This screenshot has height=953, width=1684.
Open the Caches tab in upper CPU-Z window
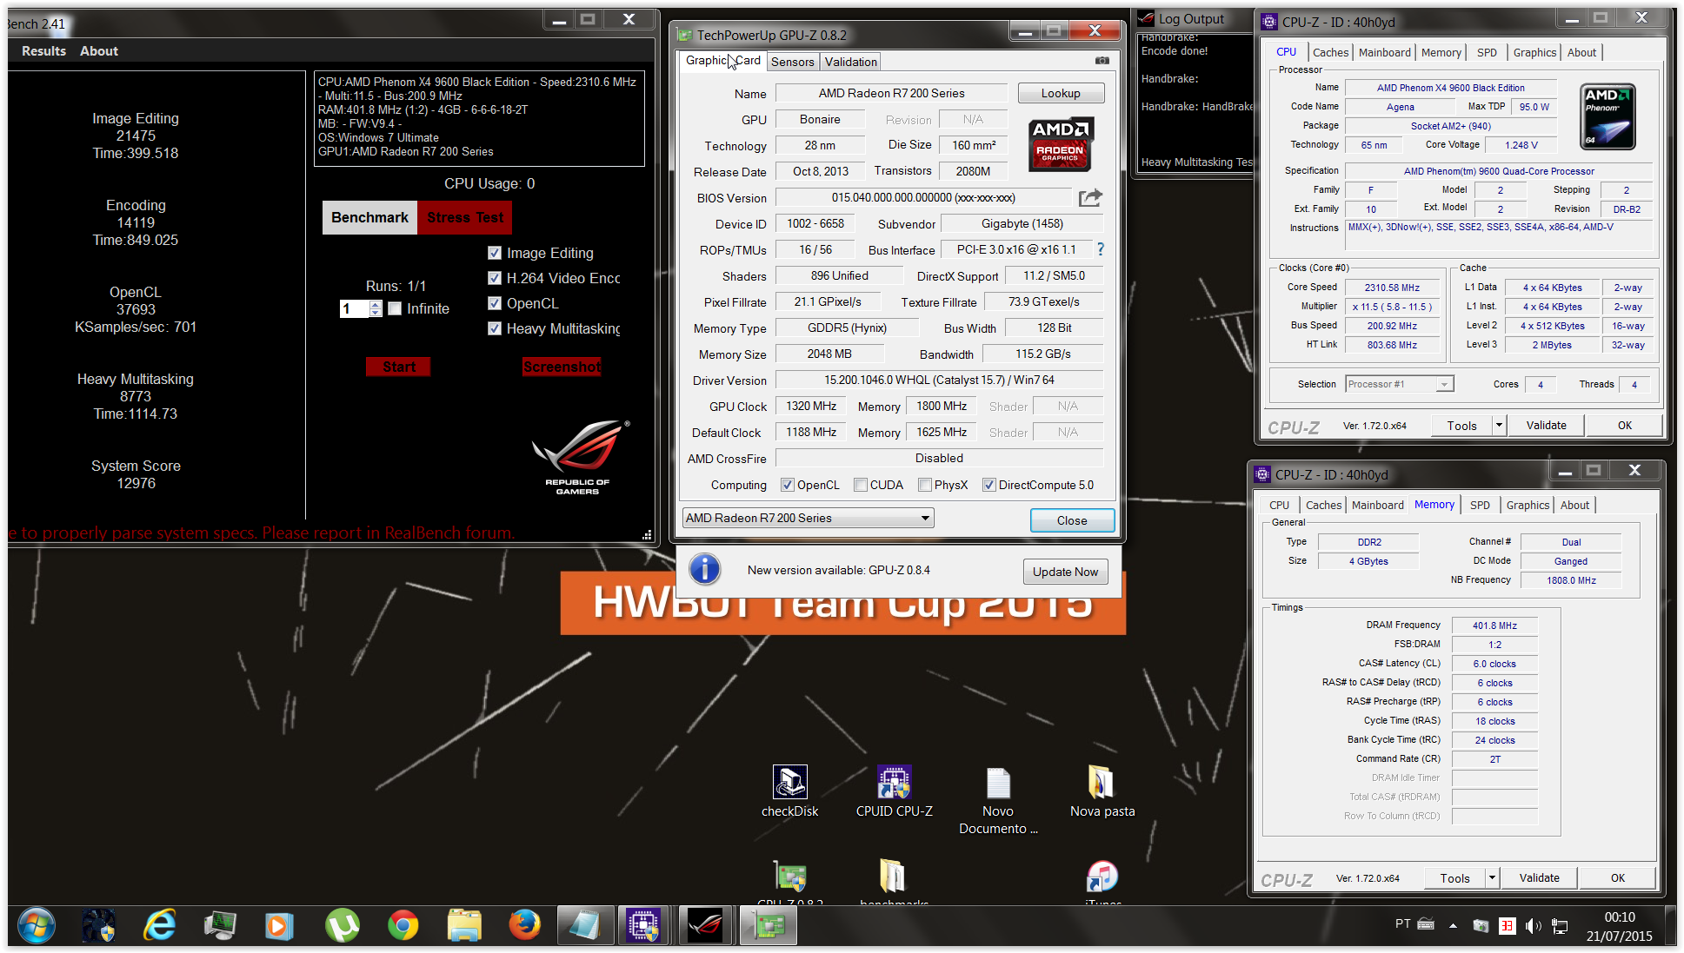pyautogui.click(x=1330, y=52)
